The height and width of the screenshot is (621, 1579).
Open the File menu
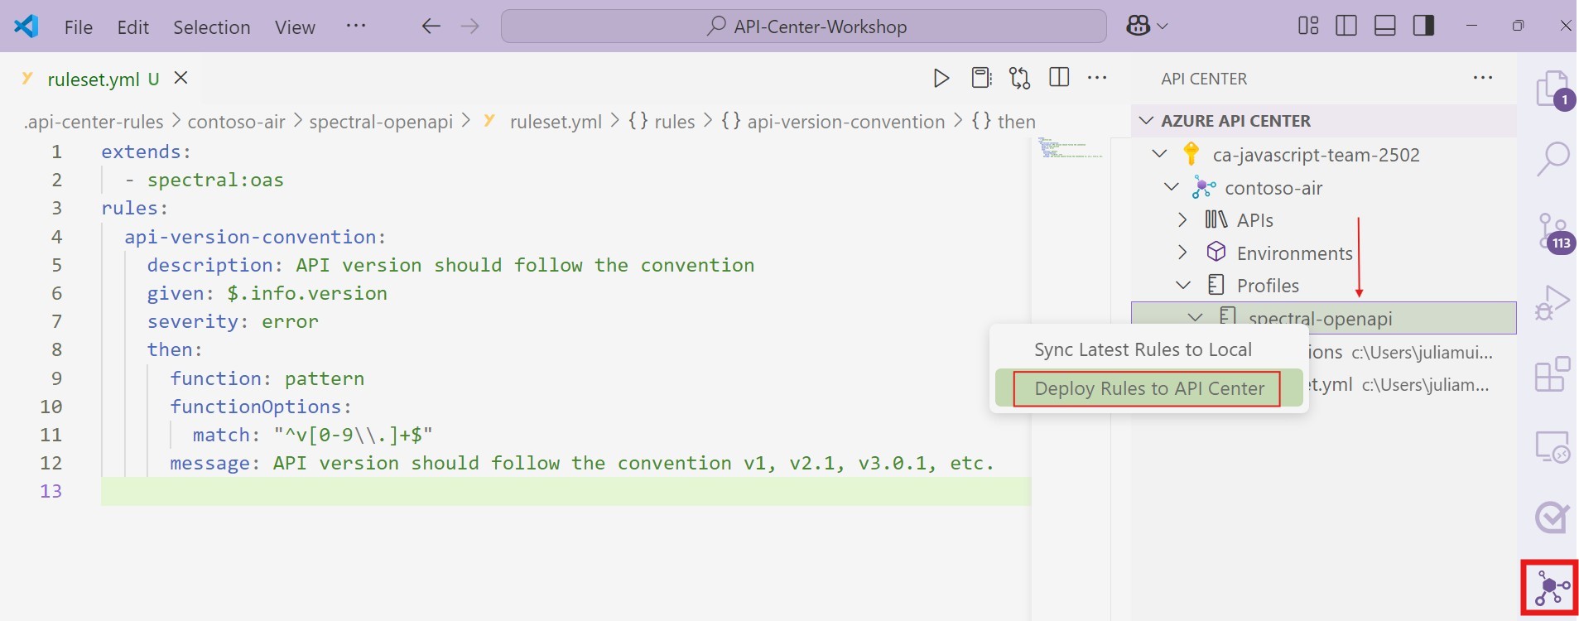79,27
